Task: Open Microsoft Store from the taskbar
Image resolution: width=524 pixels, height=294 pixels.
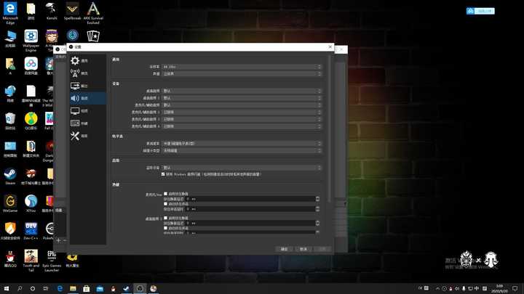Action: pos(86,288)
